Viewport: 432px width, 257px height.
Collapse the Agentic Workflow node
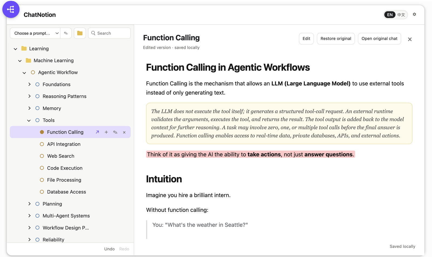pos(24,73)
